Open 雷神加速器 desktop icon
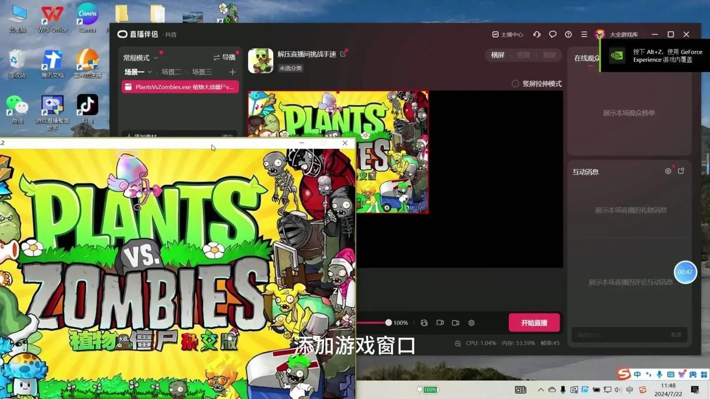 [x=87, y=63]
